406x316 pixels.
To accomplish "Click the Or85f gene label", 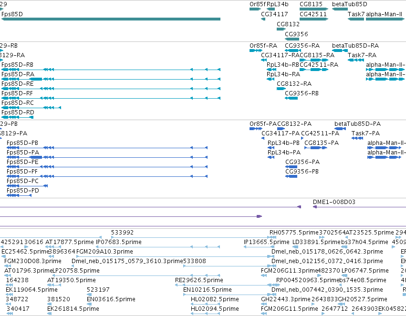I will click(257, 4).
